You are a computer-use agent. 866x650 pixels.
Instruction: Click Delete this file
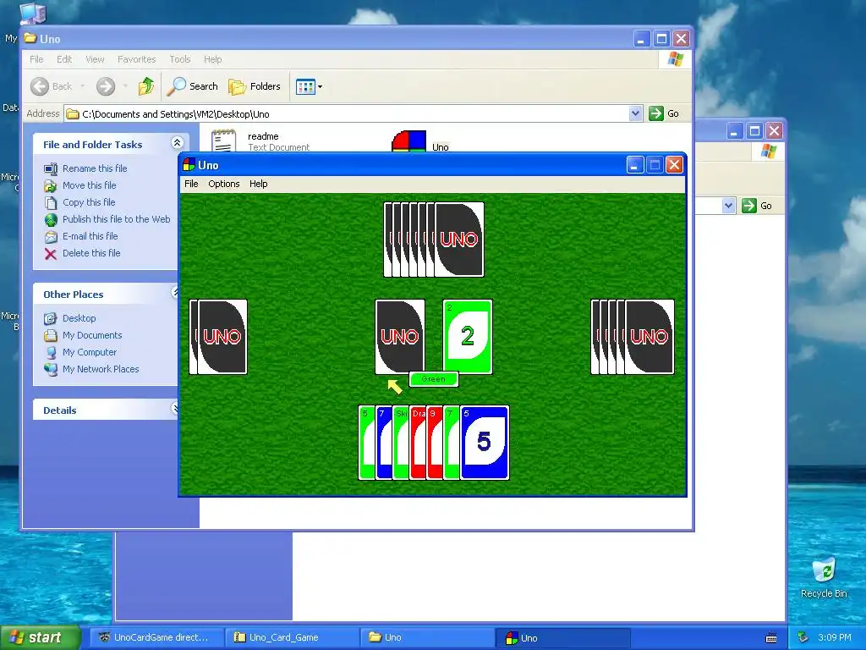point(91,253)
